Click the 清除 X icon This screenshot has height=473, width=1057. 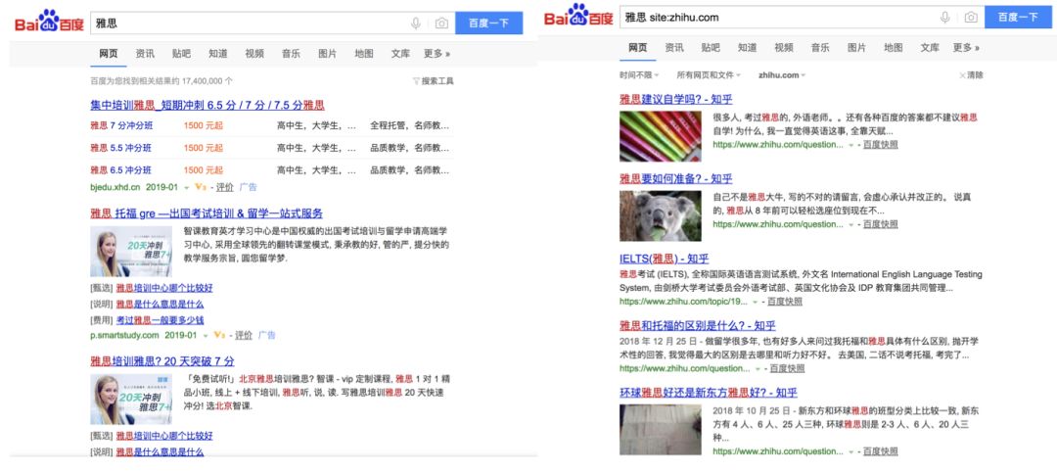(962, 74)
